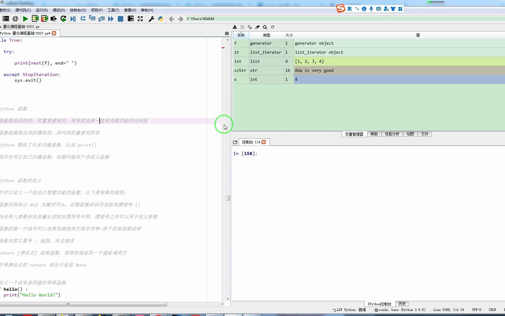This screenshot has width=505, height=316.
Task: Open the 查看(V) menu
Action: (130, 10)
